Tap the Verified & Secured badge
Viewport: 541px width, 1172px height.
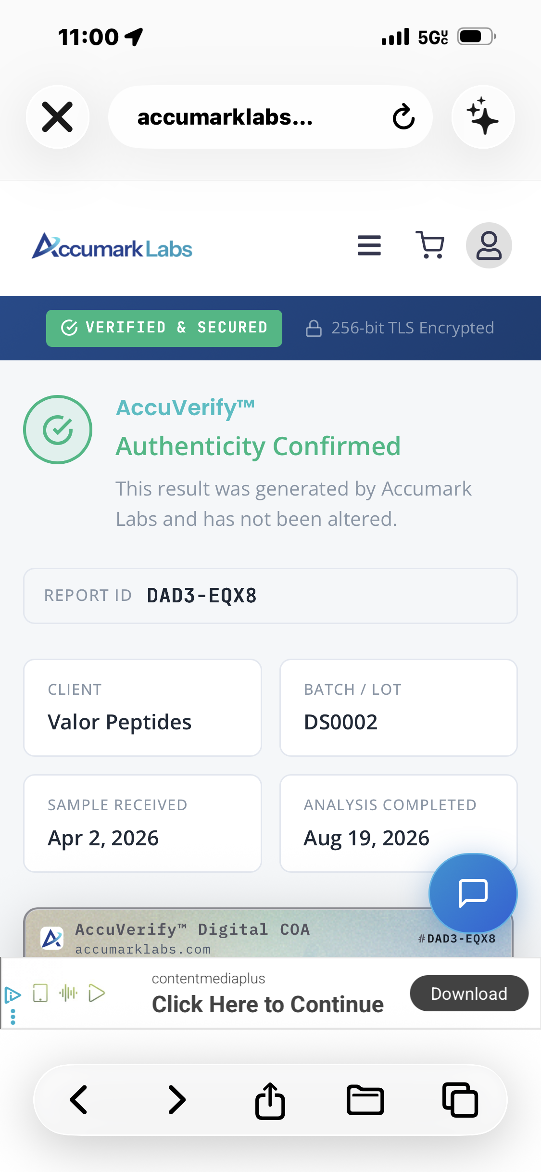coord(164,328)
